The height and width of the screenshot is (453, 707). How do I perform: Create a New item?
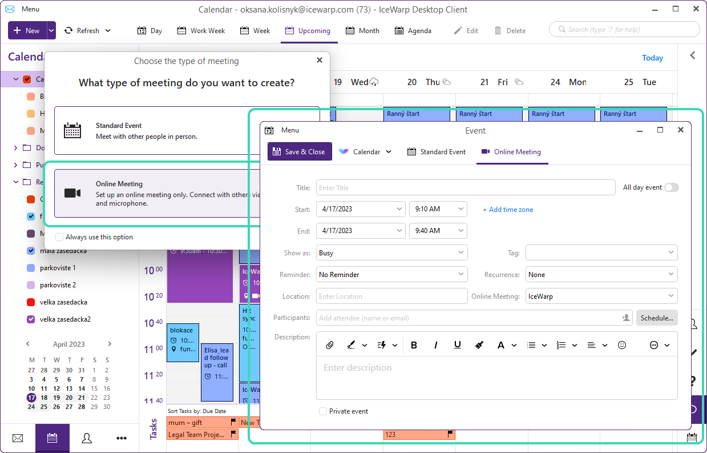click(x=27, y=31)
